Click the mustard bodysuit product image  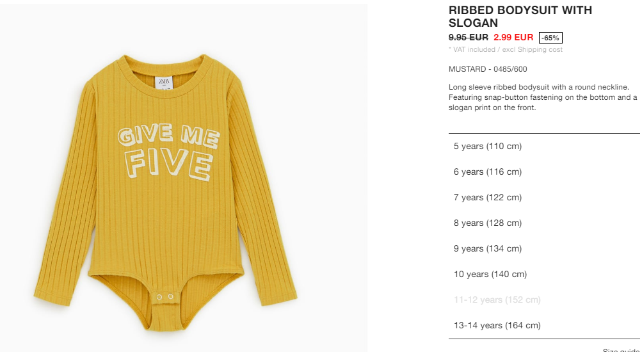tap(184, 178)
